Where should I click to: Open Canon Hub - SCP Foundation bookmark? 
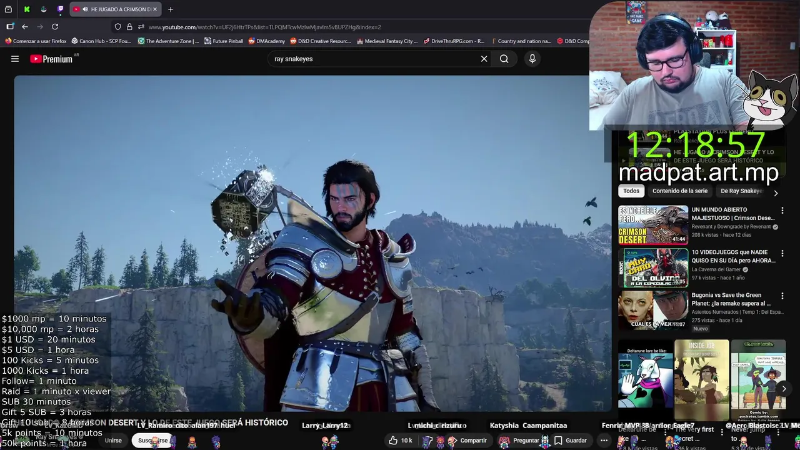coord(101,41)
